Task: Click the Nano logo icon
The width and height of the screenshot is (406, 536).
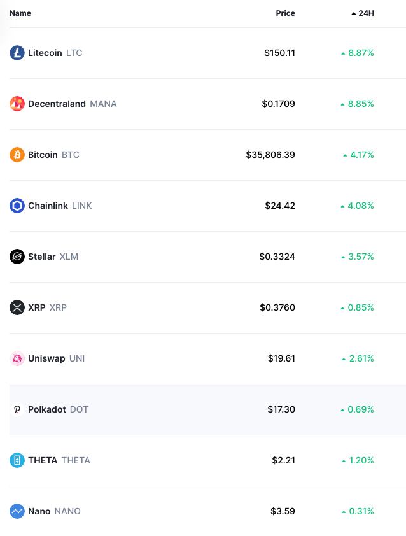Action: [x=17, y=511]
